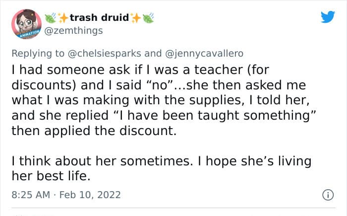Click the leaf emoji after trash druid
Screen dimensions: 347x216
click(x=148, y=18)
